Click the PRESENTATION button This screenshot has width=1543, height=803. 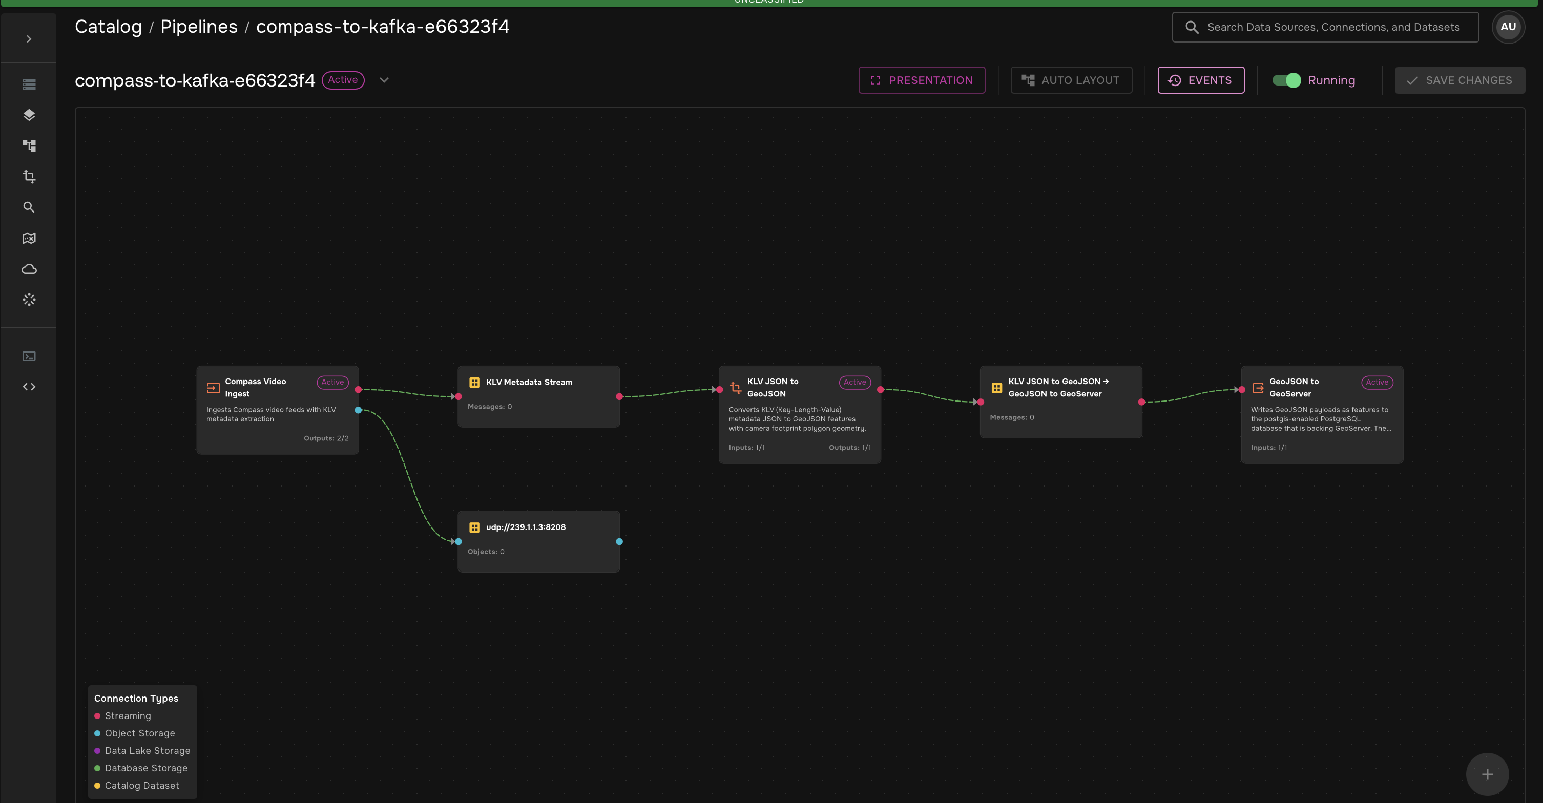[x=921, y=80]
